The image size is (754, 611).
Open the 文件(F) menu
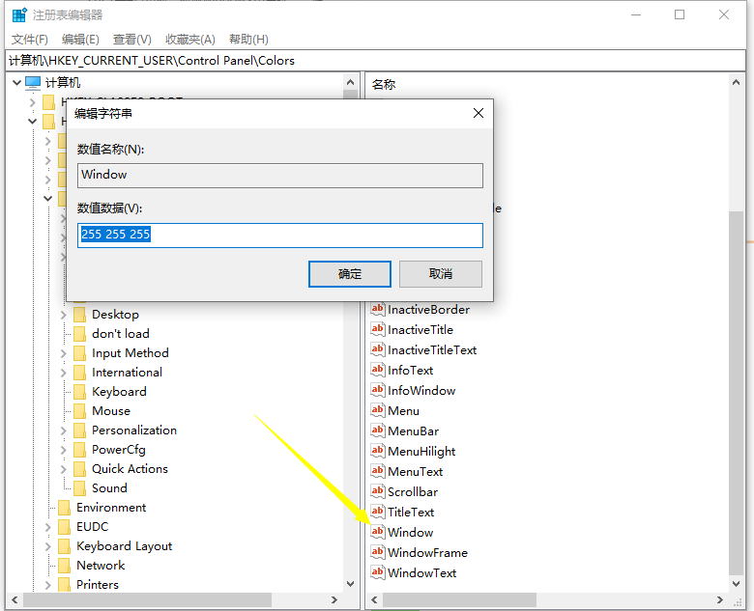pyautogui.click(x=30, y=39)
